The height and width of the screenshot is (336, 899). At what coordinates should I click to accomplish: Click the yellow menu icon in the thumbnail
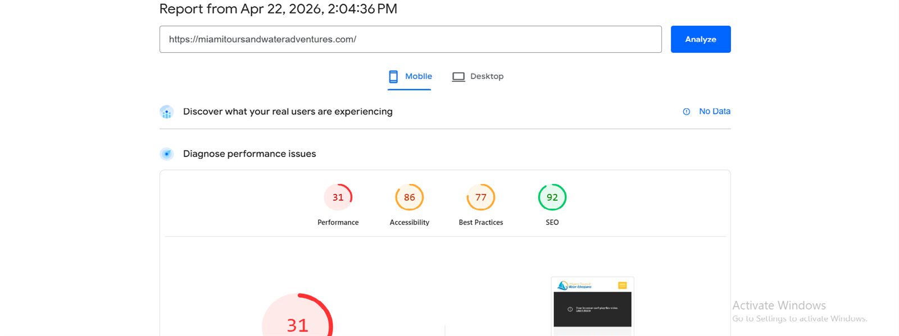(x=622, y=286)
